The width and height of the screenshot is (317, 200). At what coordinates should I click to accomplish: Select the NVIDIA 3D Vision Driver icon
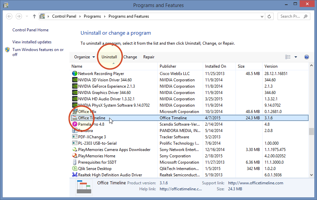(x=74, y=80)
